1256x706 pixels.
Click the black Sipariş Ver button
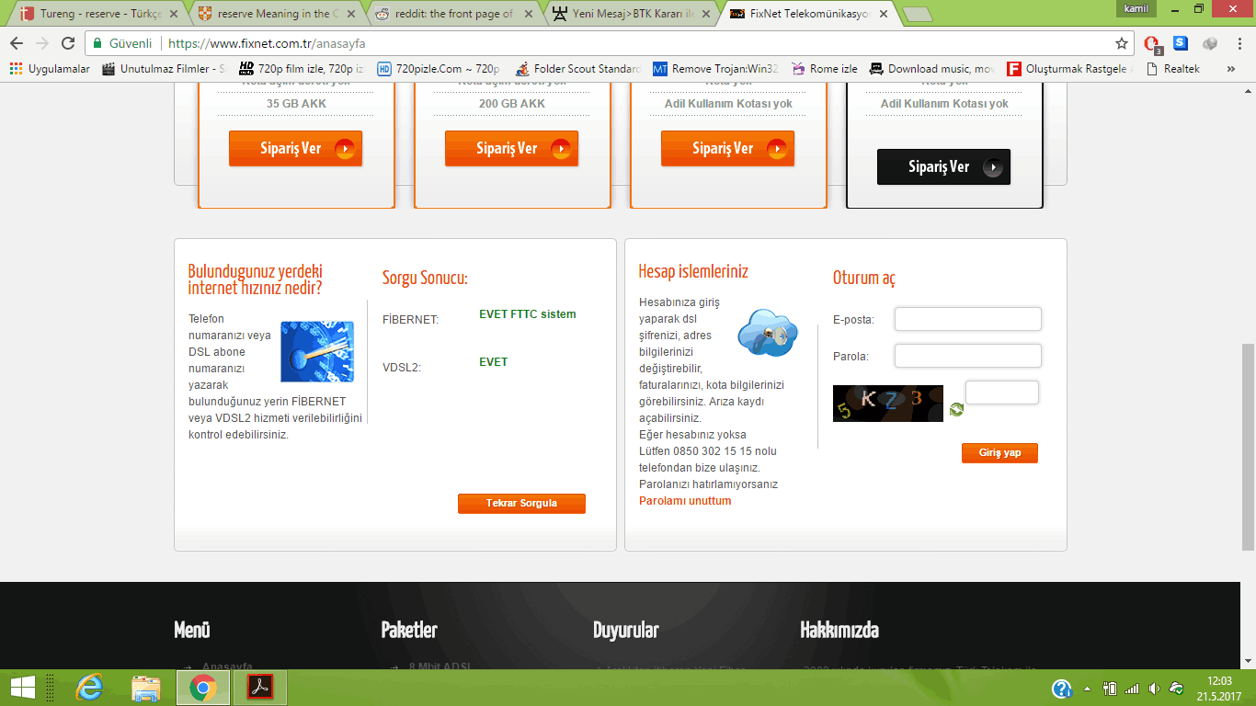pyautogui.click(x=943, y=167)
